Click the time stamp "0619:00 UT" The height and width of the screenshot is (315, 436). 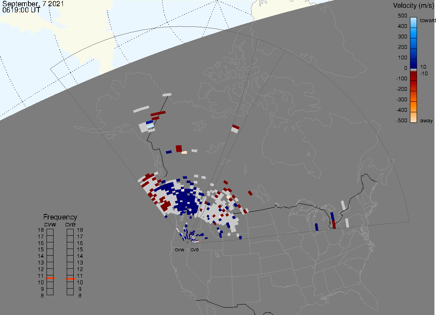point(21,10)
